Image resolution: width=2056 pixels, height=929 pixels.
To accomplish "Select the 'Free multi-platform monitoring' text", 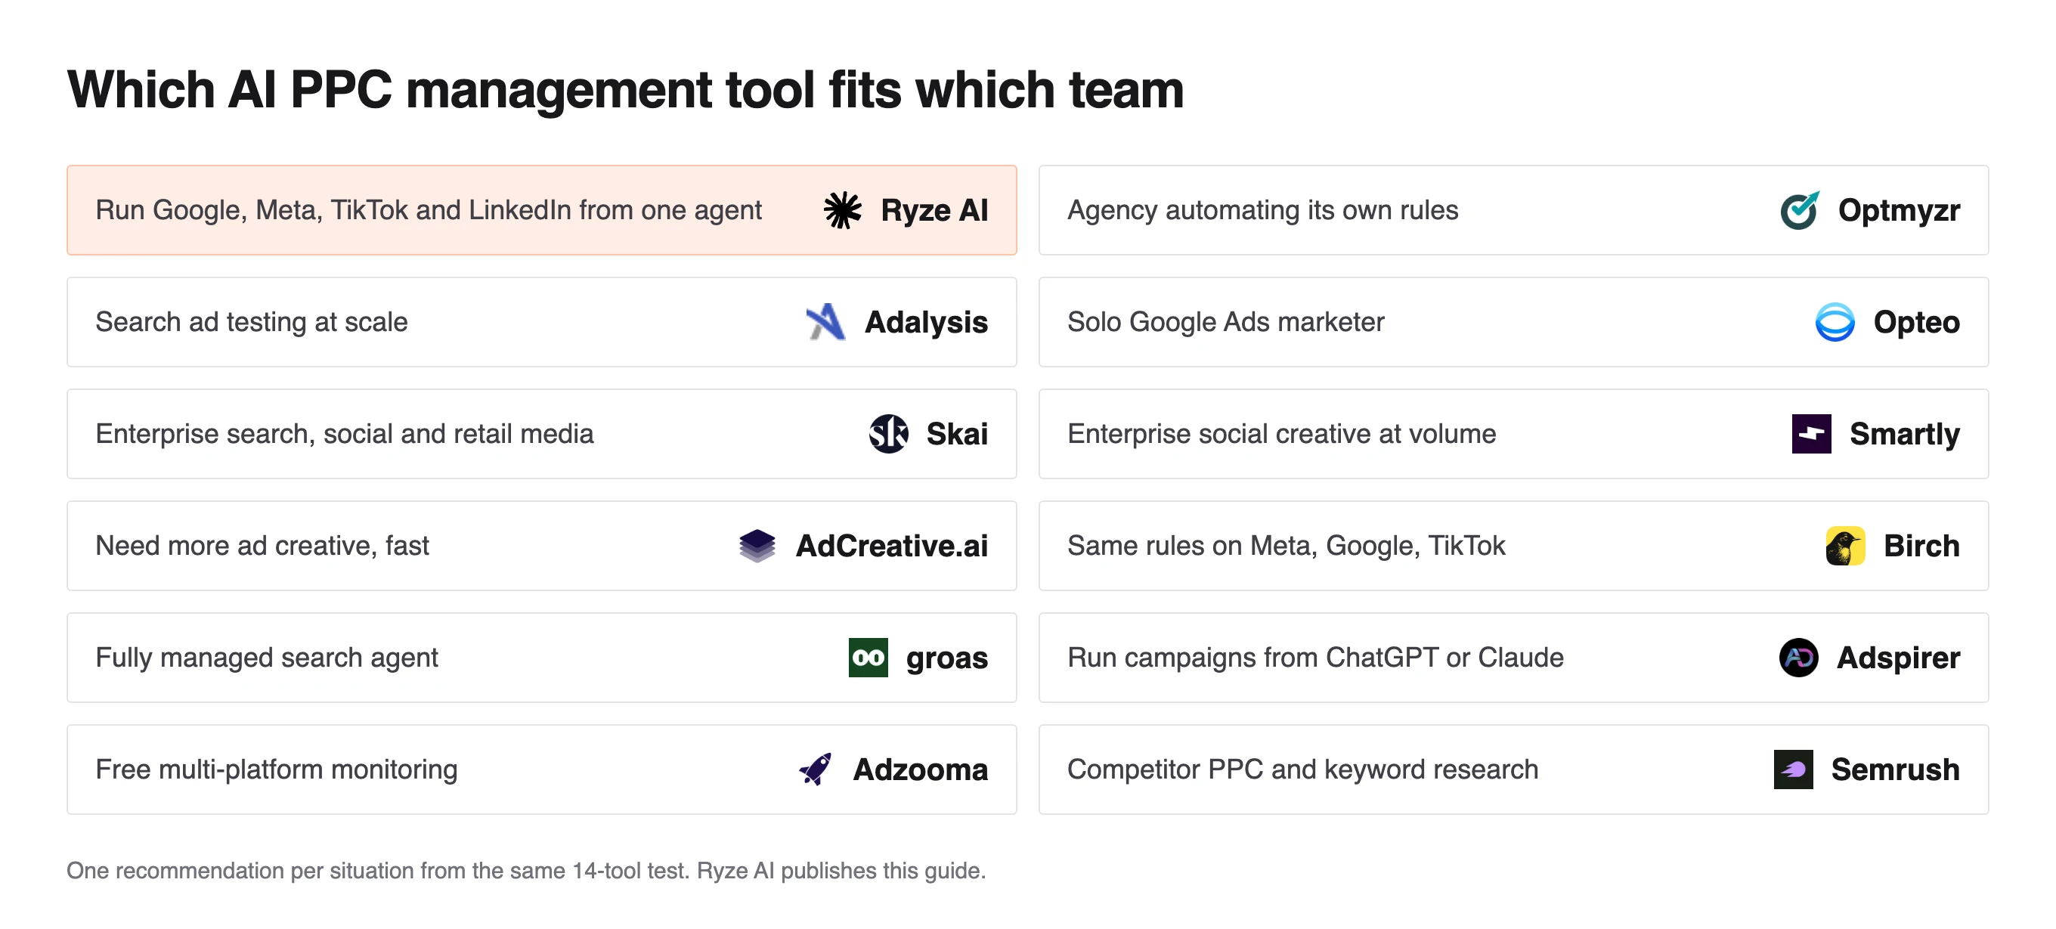I will (x=276, y=769).
